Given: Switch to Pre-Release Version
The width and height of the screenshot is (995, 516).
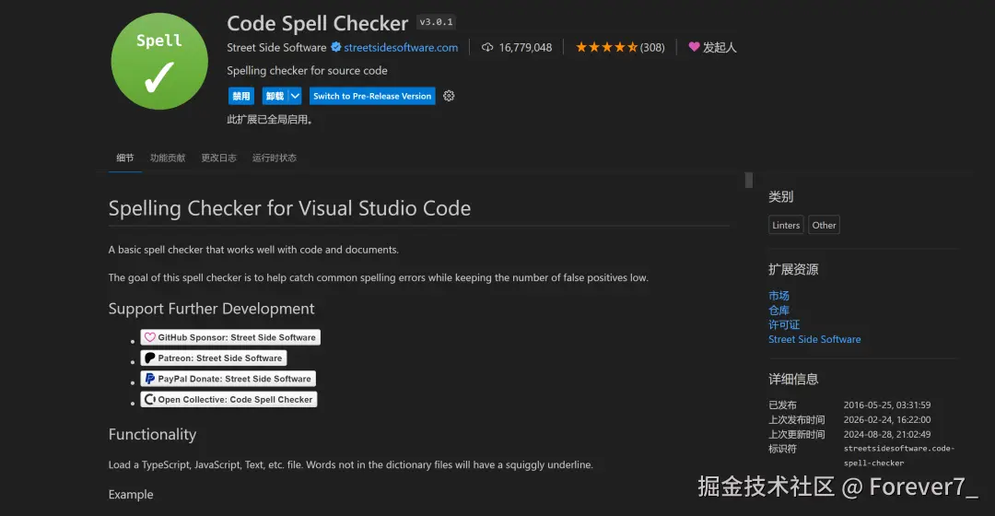Looking at the screenshot, I should coord(371,96).
